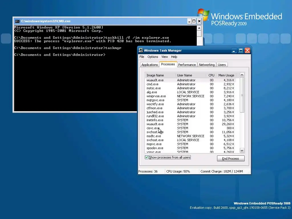Select wuauclt.exe row using 29,260 K
Viewport: 292px width, 219px height.
pyautogui.click(x=190, y=124)
